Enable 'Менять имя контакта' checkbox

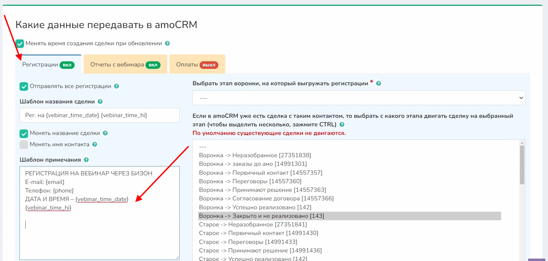[24, 145]
